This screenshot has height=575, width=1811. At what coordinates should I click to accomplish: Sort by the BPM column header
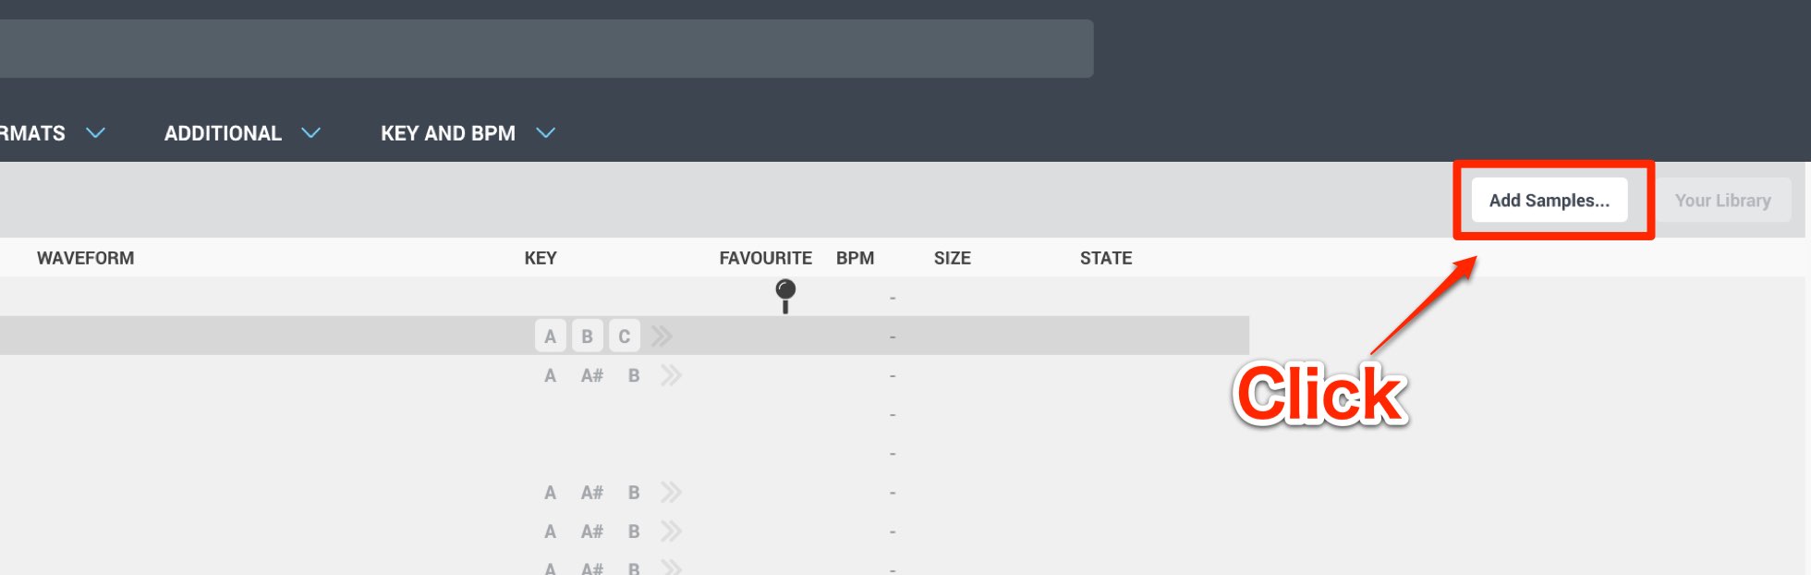click(855, 258)
